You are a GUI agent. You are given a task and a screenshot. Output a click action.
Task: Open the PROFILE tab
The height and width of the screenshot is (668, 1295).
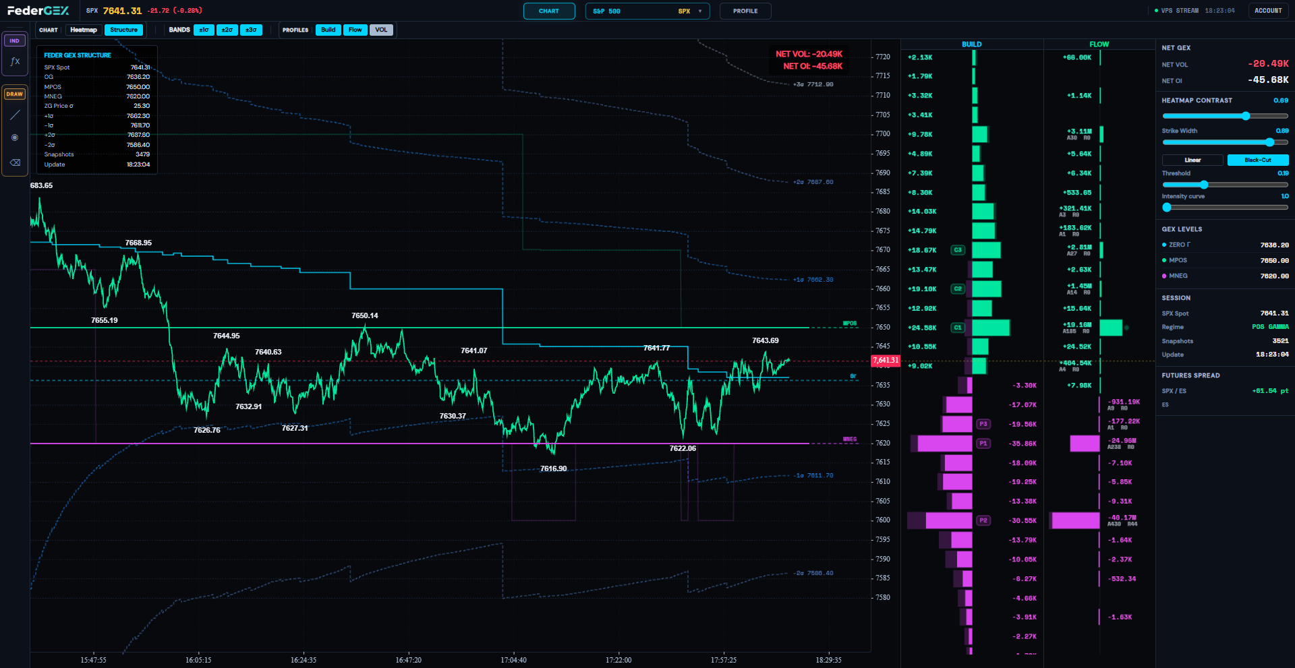tap(745, 11)
